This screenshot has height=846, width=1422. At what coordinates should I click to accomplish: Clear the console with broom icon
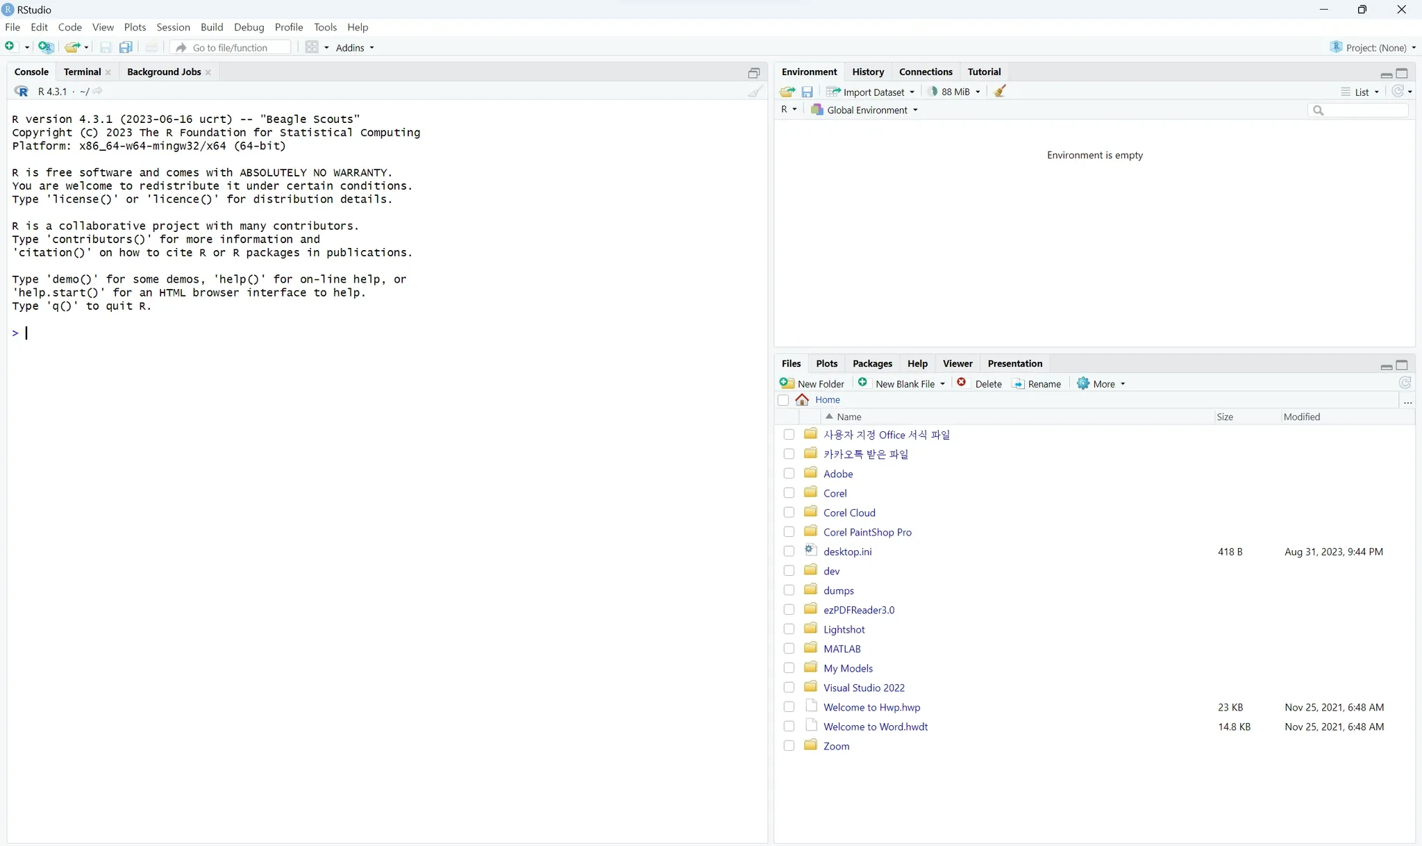(755, 91)
